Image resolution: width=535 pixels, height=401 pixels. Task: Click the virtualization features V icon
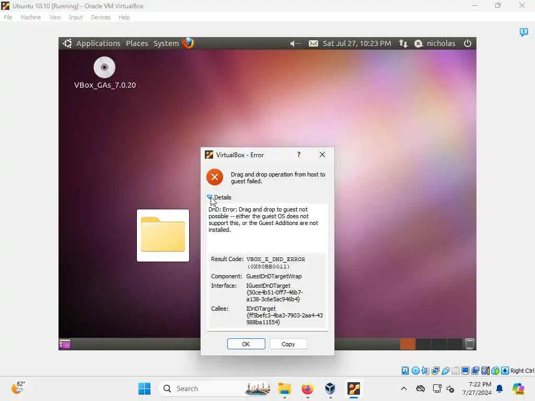tap(485, 371)
